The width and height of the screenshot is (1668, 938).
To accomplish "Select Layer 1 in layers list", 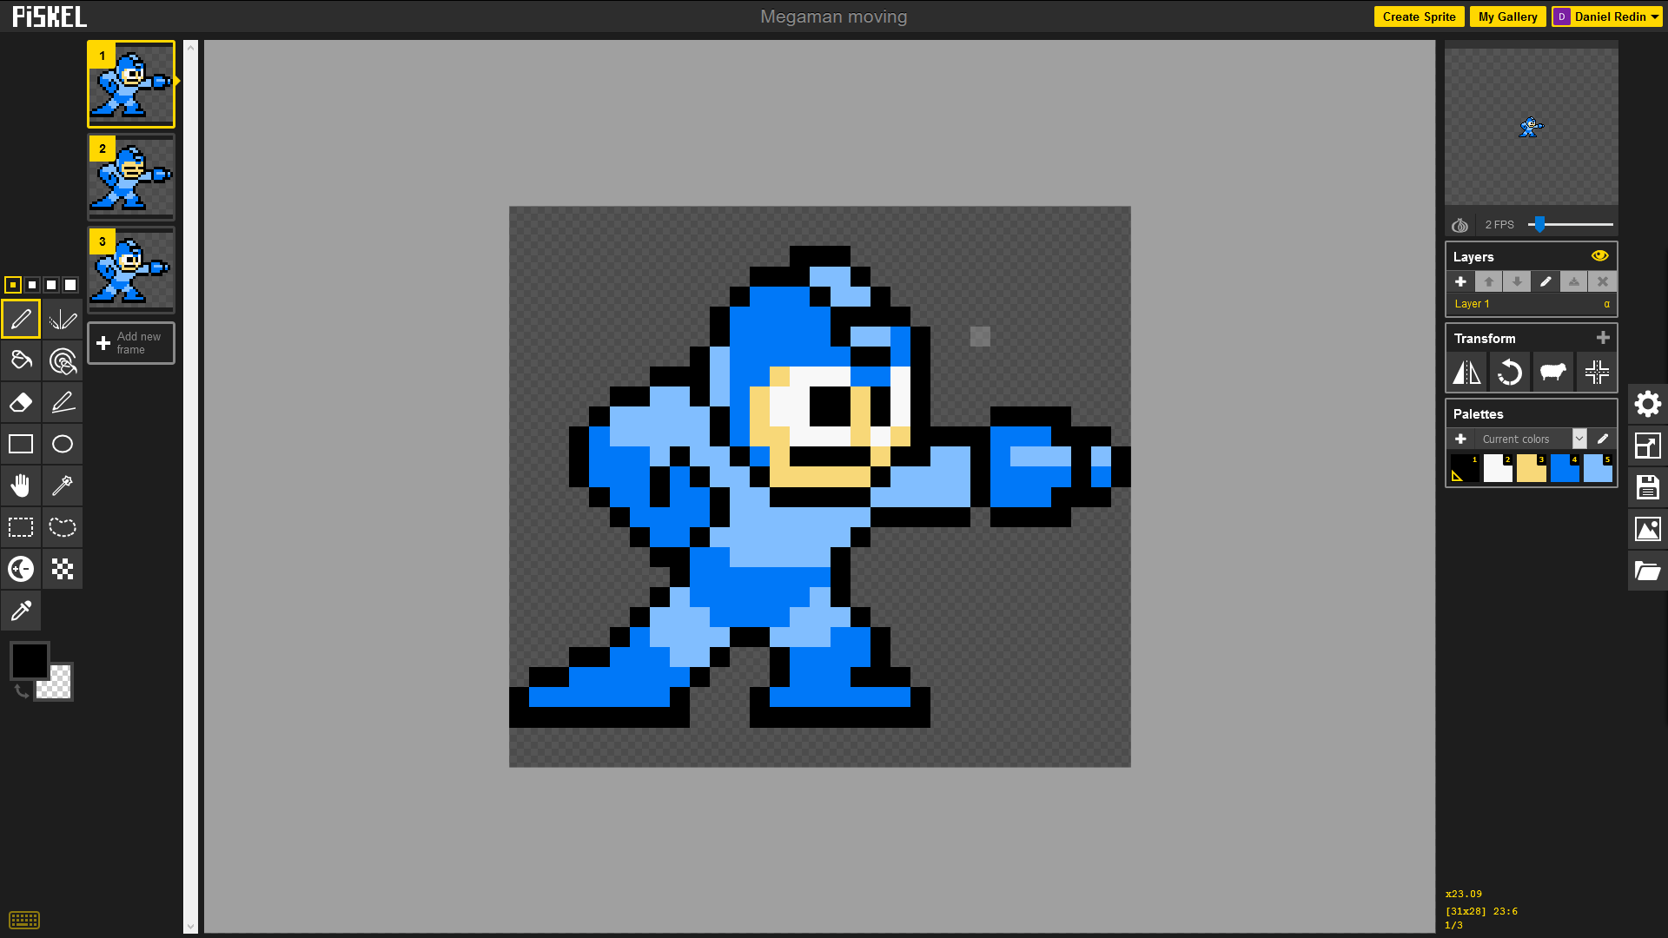I will 1531,304.
